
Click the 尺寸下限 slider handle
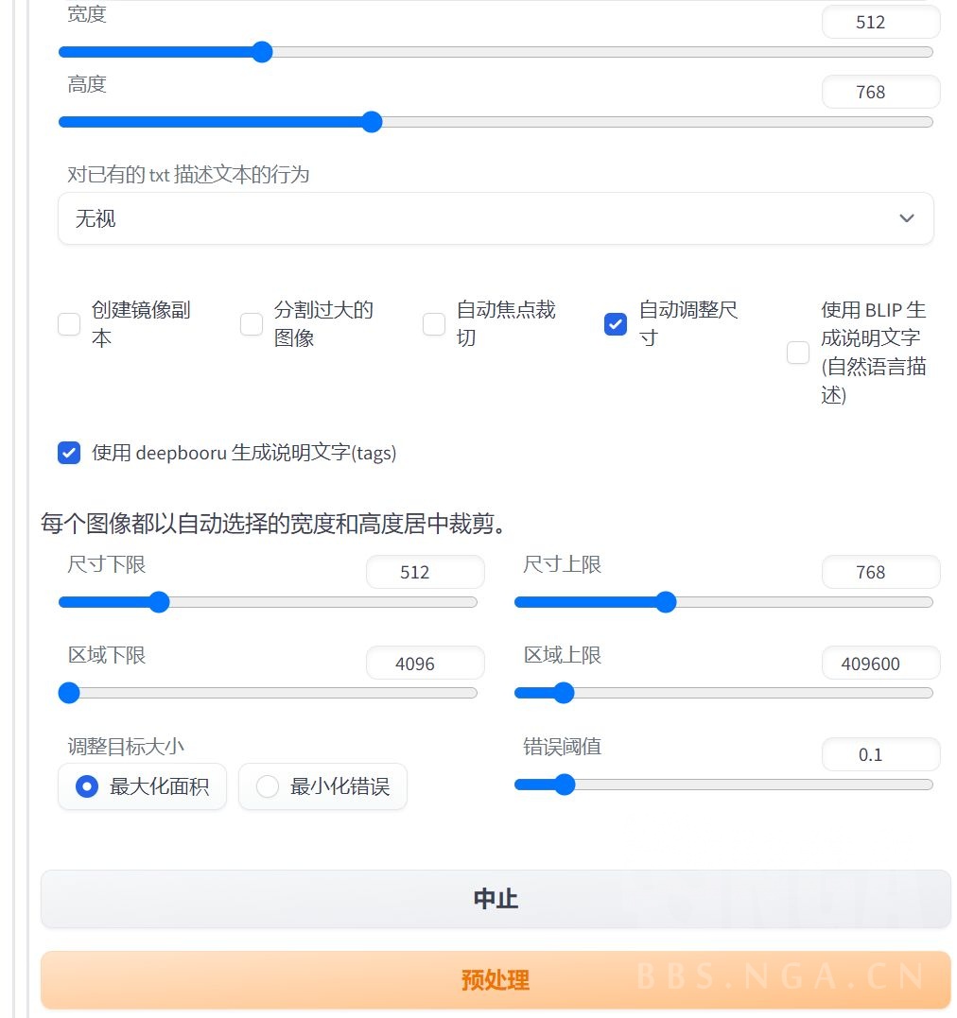pyautogui.click(x=158, y=602)
